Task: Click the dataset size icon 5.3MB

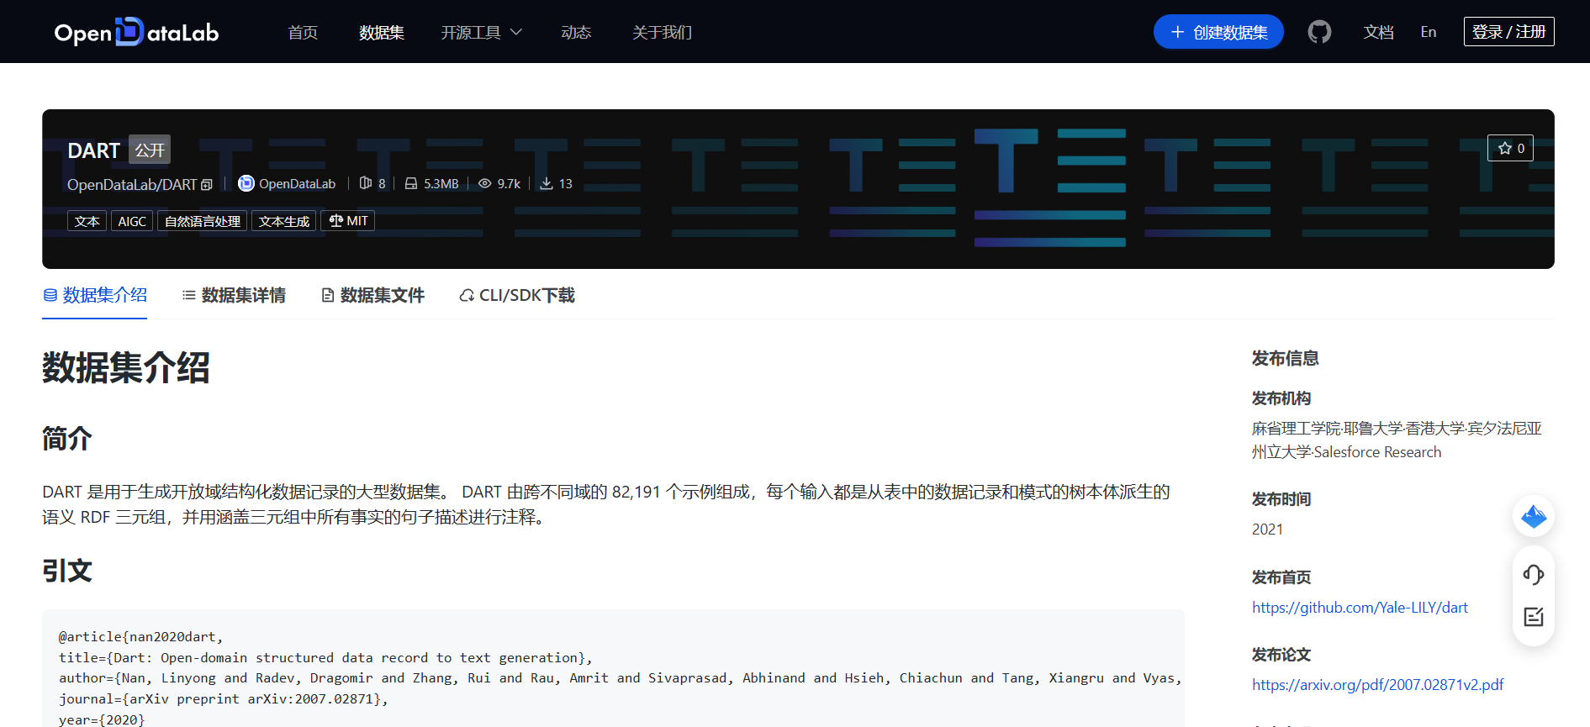Action: [x=411, y=183]
